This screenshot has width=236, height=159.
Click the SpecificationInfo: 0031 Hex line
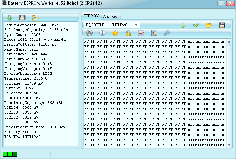tap(35, 127)
